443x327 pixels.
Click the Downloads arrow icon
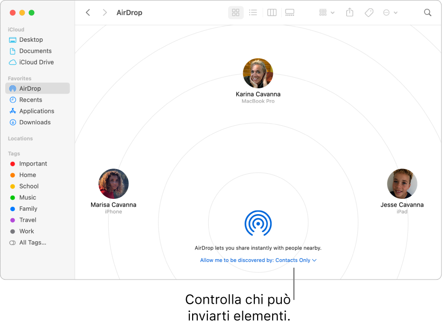13,122
